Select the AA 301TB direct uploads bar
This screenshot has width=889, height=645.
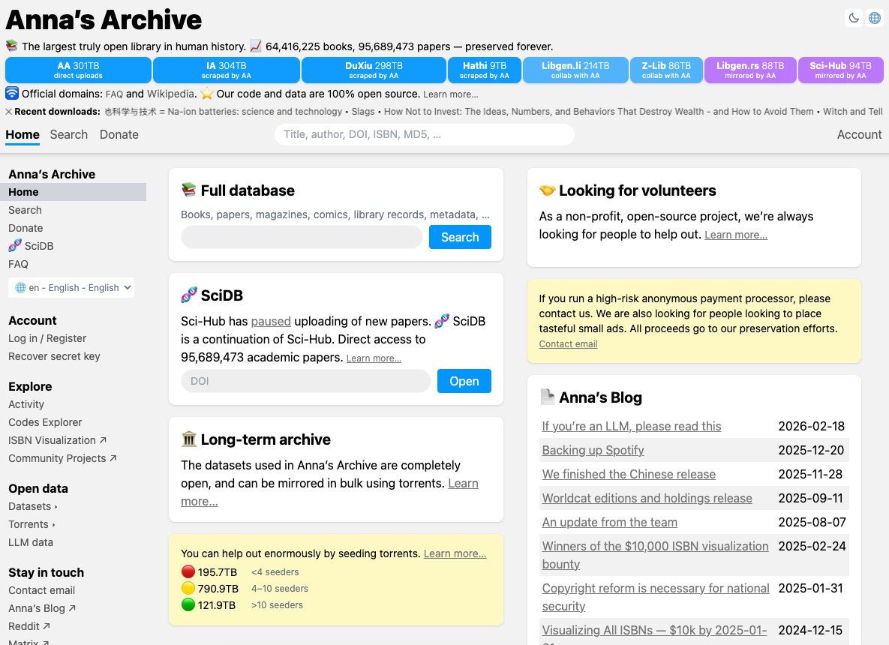pyautogui.click(x=78, y=70)
